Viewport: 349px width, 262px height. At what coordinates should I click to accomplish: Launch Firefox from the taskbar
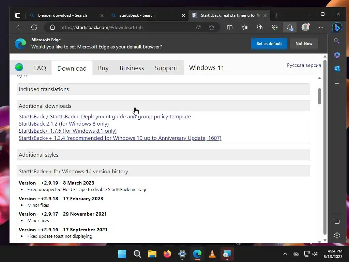click(x=167, y=254)
